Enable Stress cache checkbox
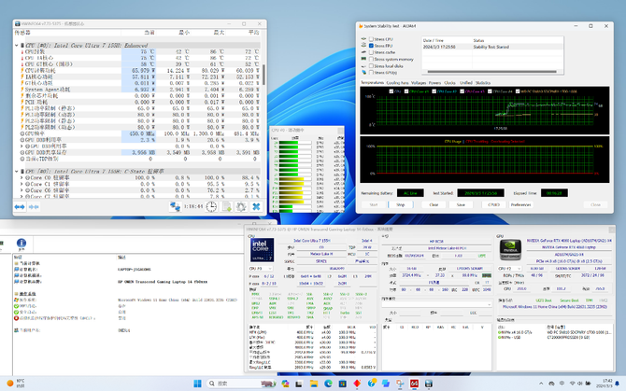The image size is (626, 391). tap(371, 52)
